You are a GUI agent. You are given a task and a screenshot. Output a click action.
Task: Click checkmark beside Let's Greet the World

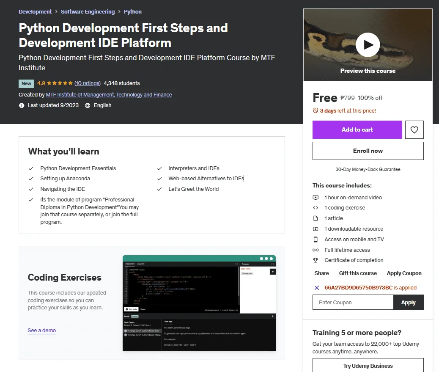159,189
